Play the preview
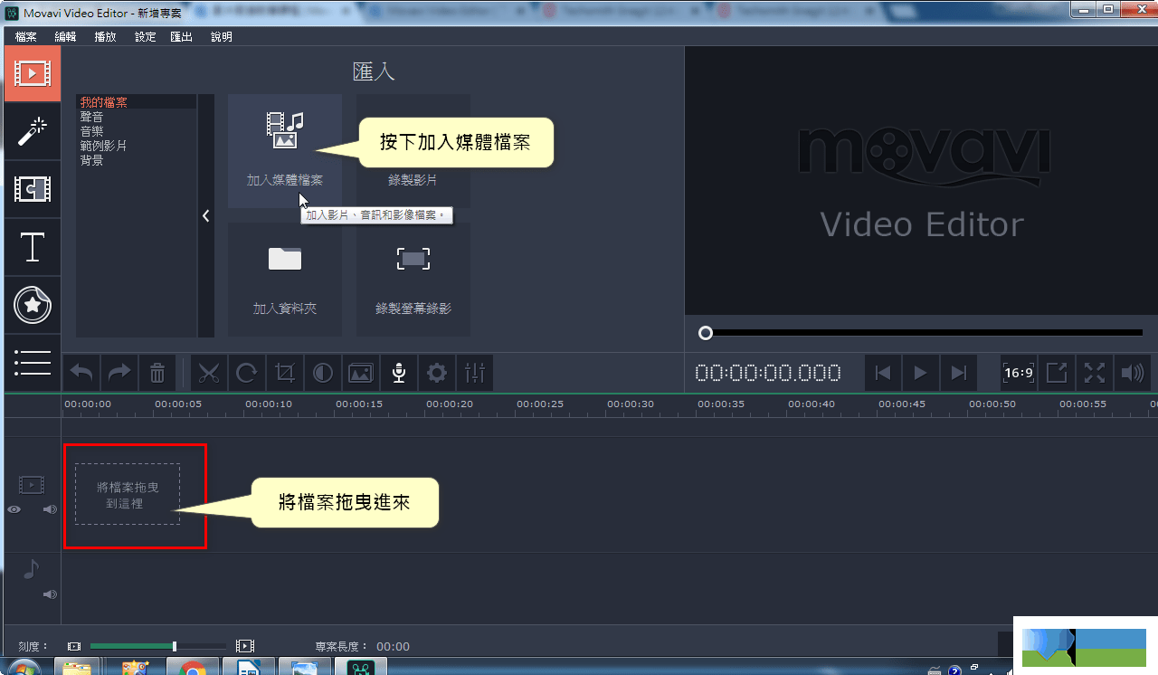The width and height of the screenshot is (1158, 675). point(921,373)
